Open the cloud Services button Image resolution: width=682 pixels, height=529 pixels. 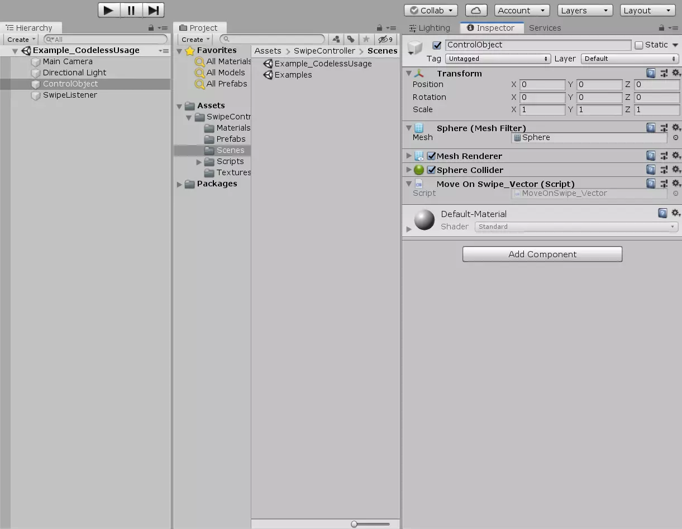coord(476,11)
